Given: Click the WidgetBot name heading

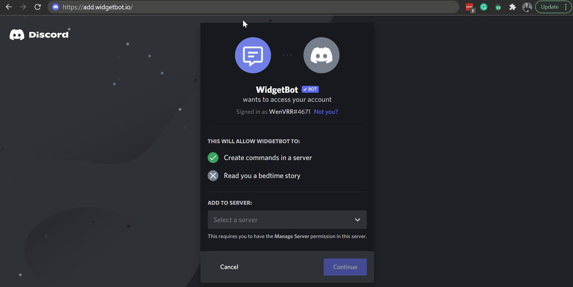Looking at the screenshot, I should pos(277,89).
